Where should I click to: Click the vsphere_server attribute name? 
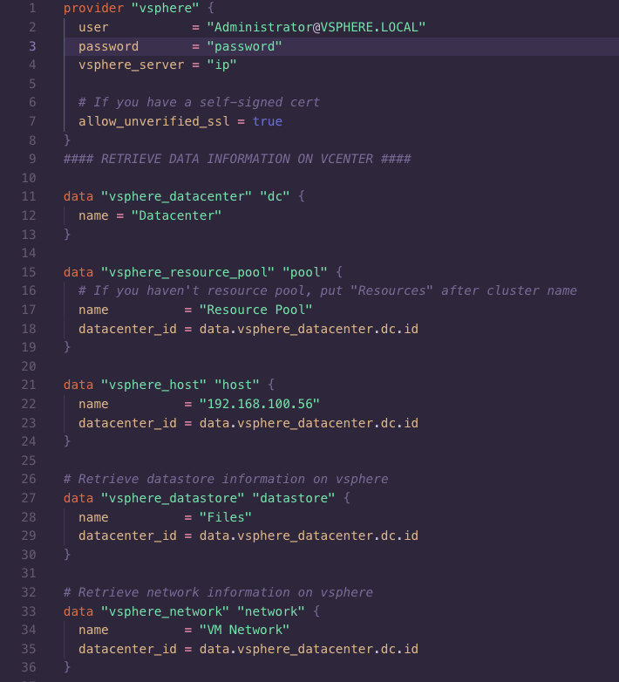pos(132,65)
